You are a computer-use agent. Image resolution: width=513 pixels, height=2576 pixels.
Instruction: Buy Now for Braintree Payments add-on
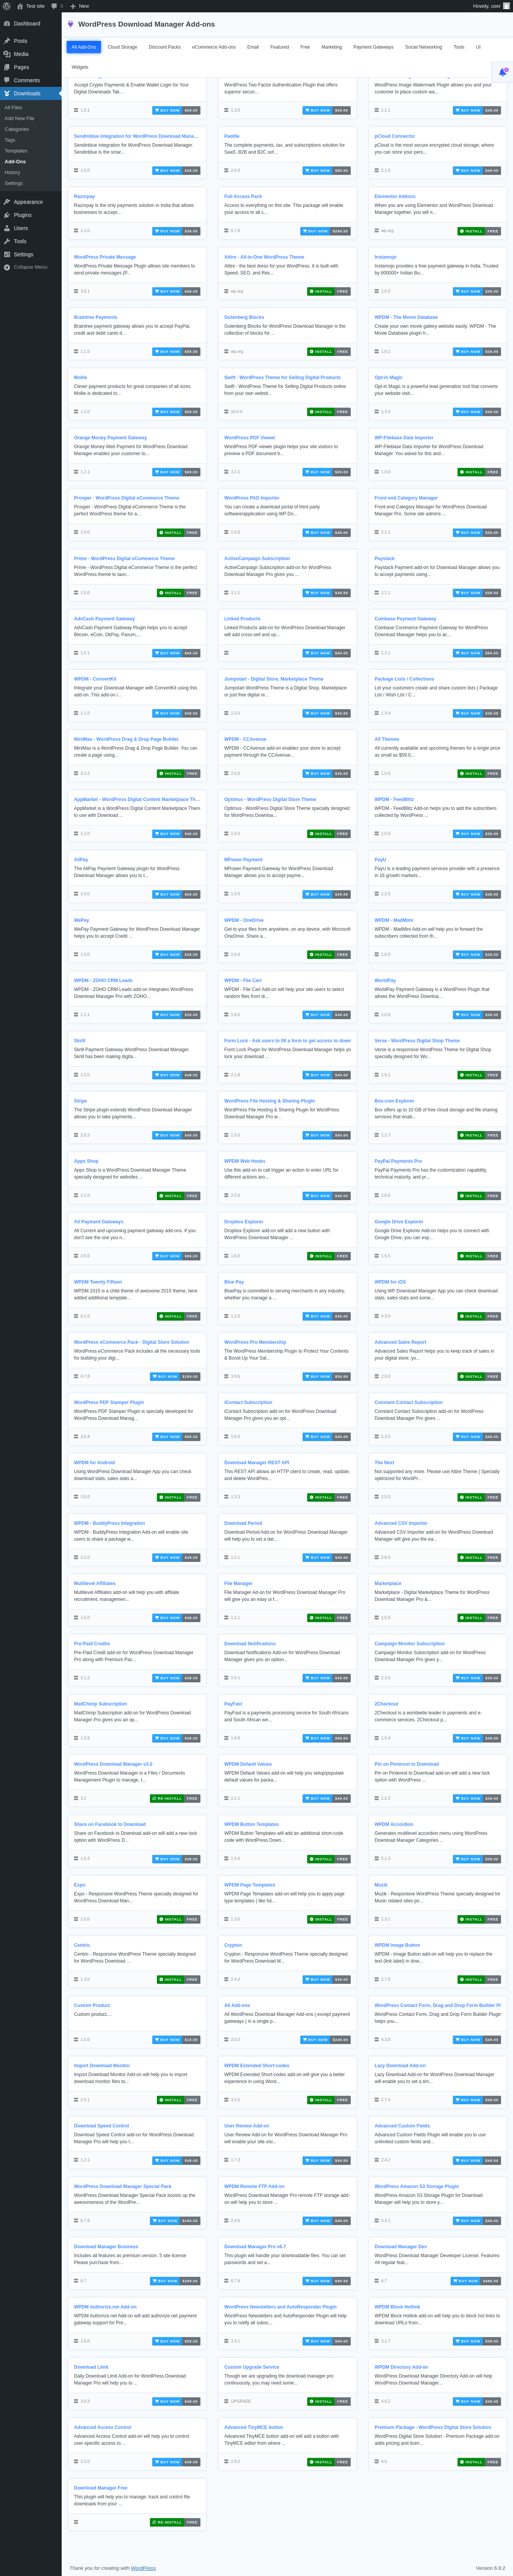click(x=176, y=352)
